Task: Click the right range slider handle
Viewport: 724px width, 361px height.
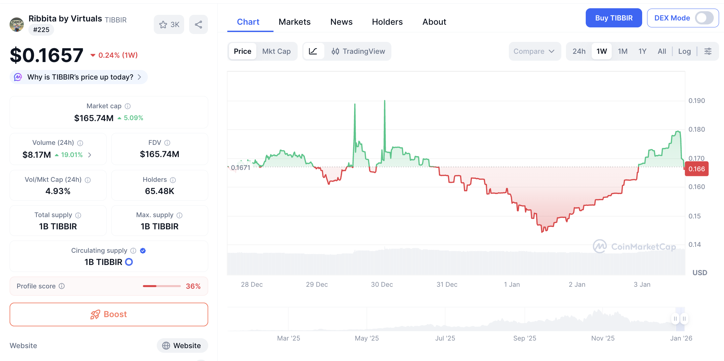Action: [684, 319]
